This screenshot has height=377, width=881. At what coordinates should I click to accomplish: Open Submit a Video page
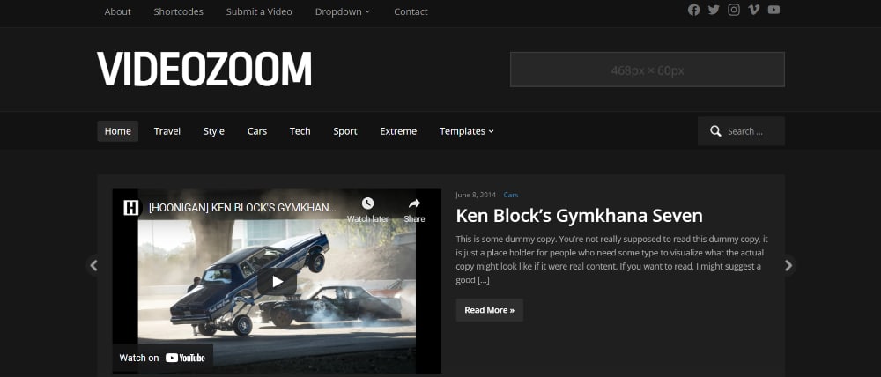[x=259, y=11]
